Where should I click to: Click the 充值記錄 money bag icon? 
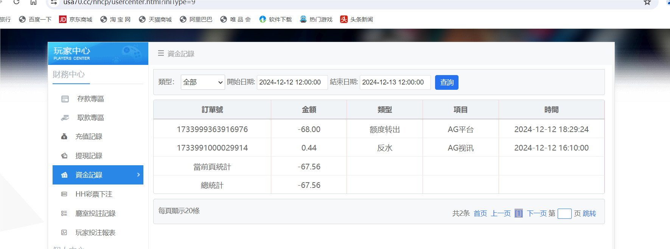coord(64,137)
